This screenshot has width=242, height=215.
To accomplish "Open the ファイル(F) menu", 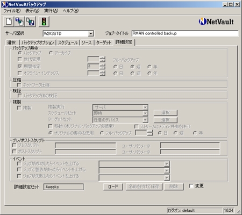I will [x=12, y=11].
